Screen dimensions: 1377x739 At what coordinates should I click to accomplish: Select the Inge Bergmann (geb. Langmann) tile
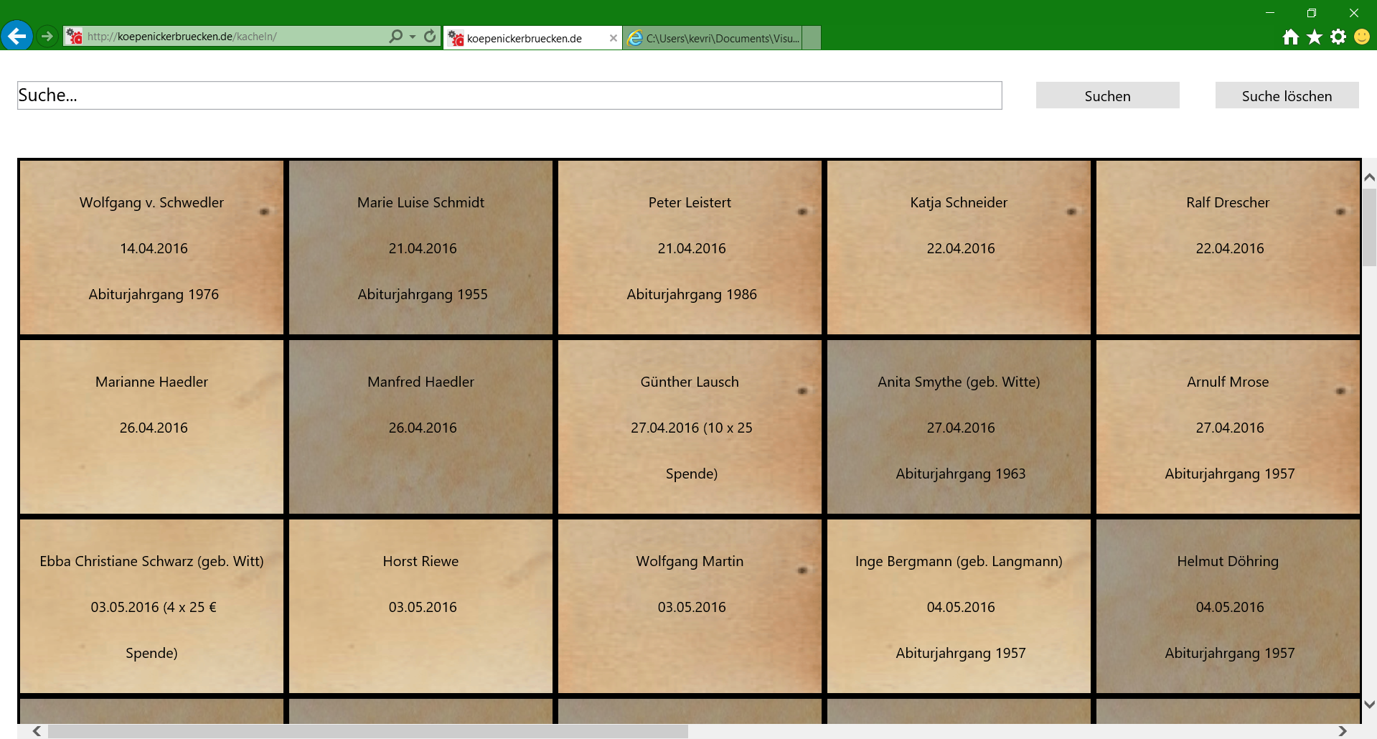click(959, 606)
